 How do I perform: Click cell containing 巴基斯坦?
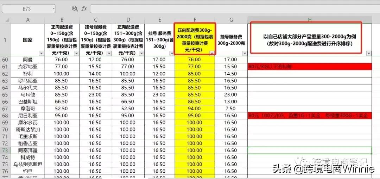point(27,101)
